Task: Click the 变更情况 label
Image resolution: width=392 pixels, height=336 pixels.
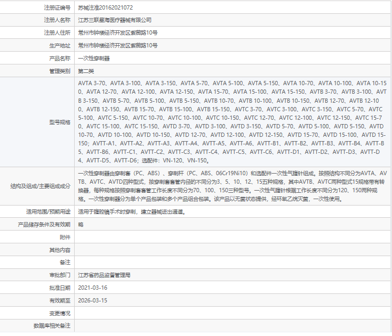Action: point(60,313)
